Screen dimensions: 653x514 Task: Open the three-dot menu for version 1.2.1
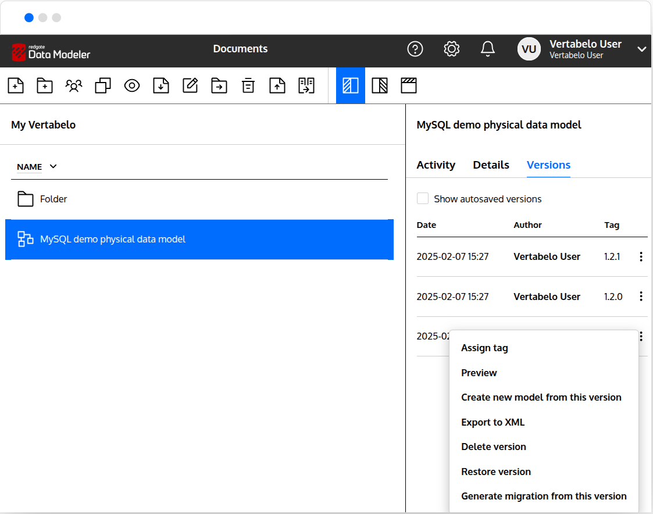(x=641, y=256)
